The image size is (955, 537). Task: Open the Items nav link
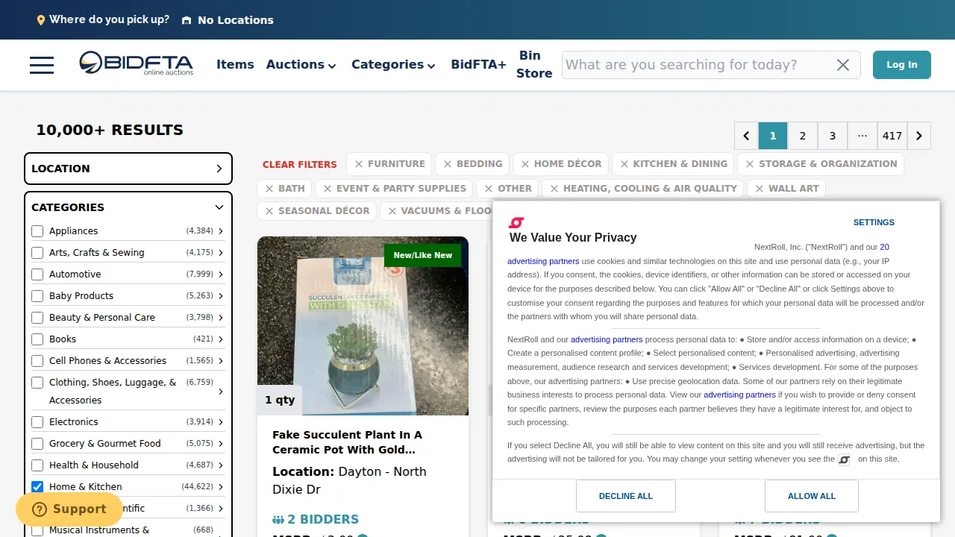tap(235, 65)
